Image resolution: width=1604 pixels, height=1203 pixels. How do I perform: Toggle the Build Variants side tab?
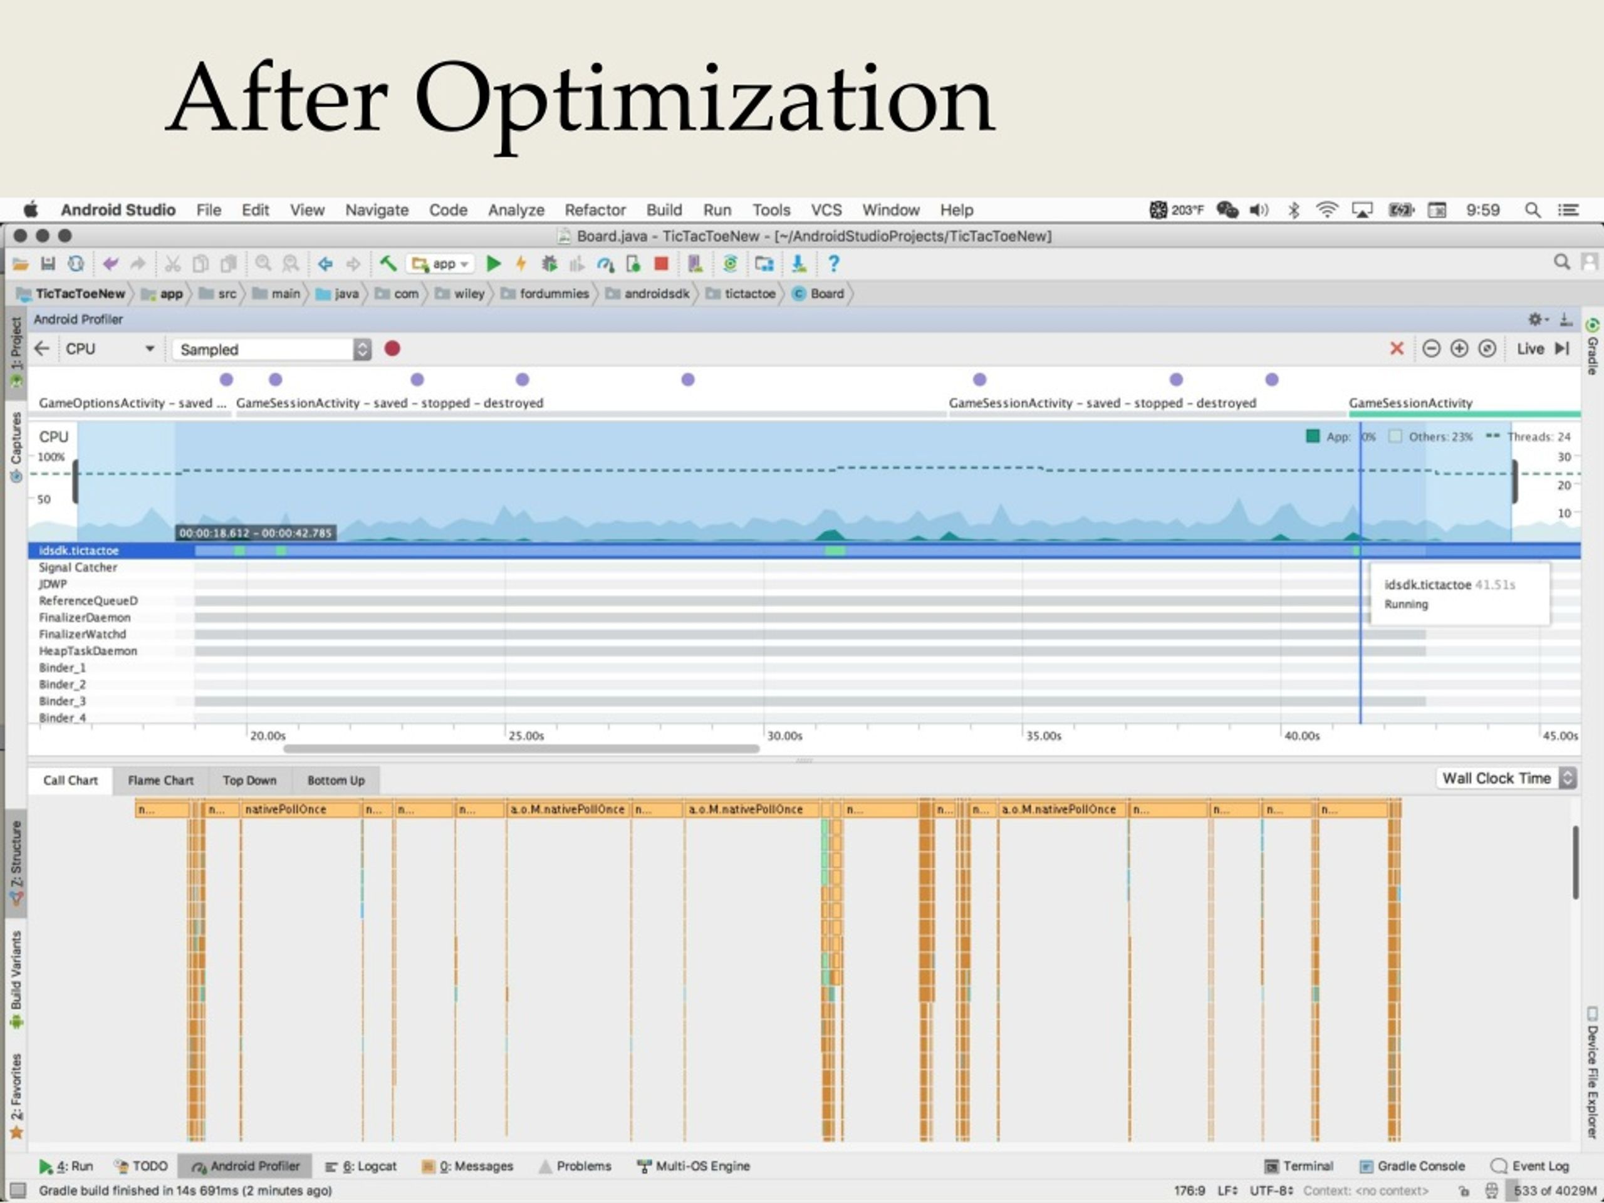coord(16,979)
